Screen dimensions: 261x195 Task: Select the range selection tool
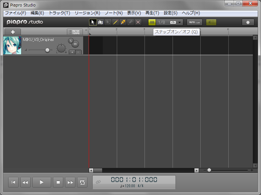100,22
